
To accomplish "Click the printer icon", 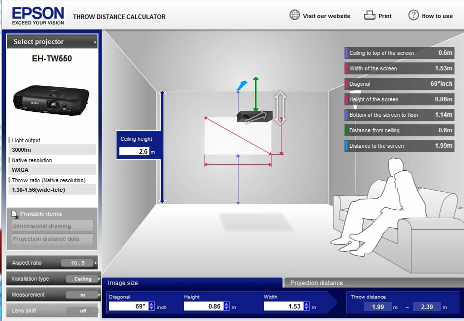I will [369, 15].
